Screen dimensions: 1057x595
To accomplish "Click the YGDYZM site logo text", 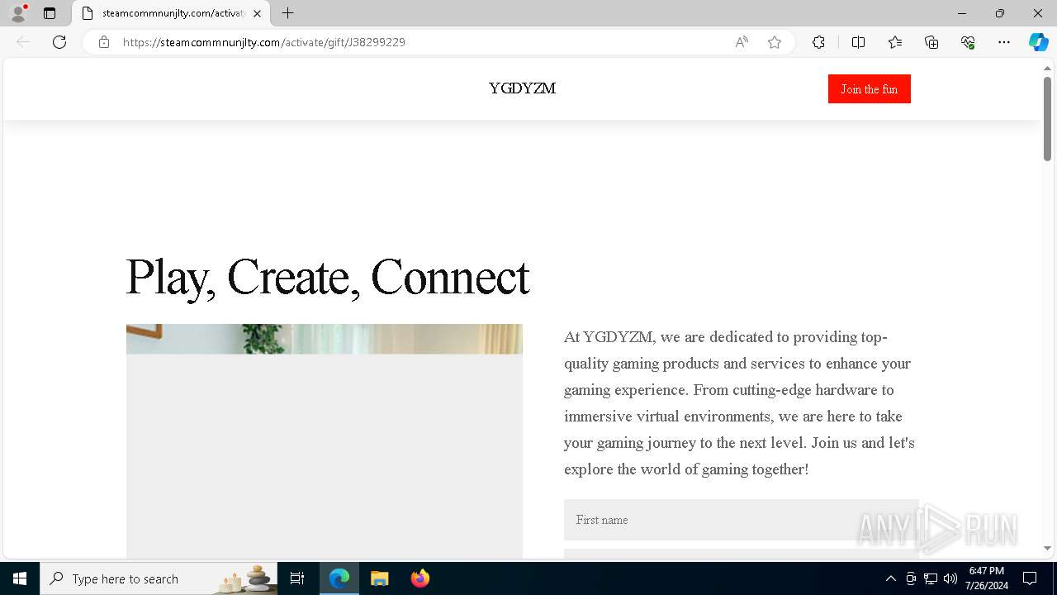I will tap(522, 88).
